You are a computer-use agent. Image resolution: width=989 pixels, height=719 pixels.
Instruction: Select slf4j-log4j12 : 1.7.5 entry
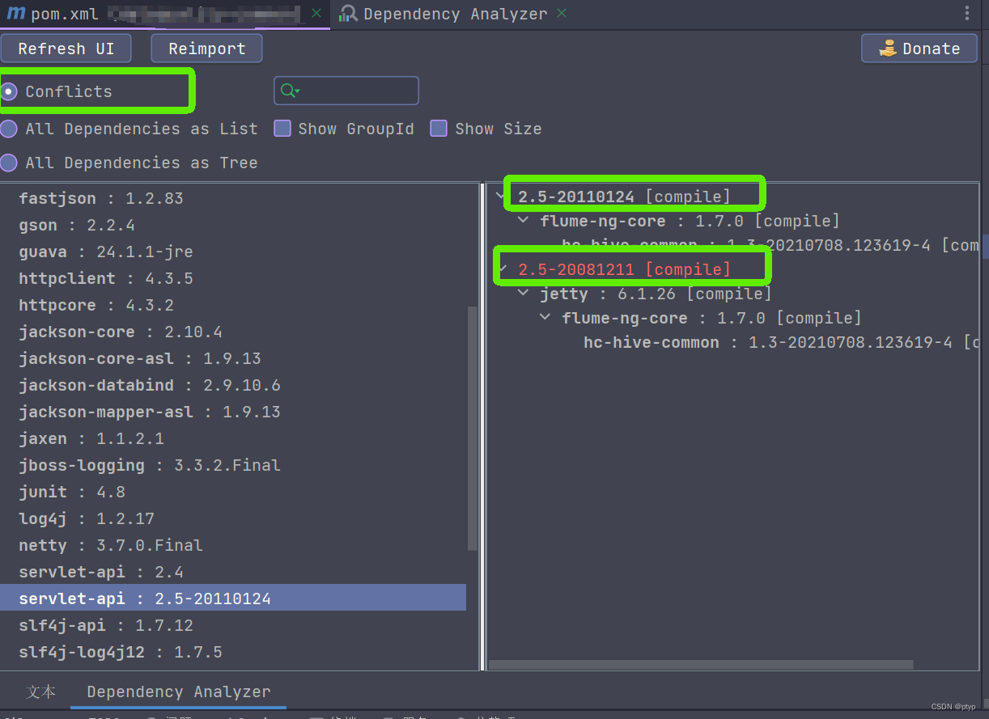click(x=234, y=652)
